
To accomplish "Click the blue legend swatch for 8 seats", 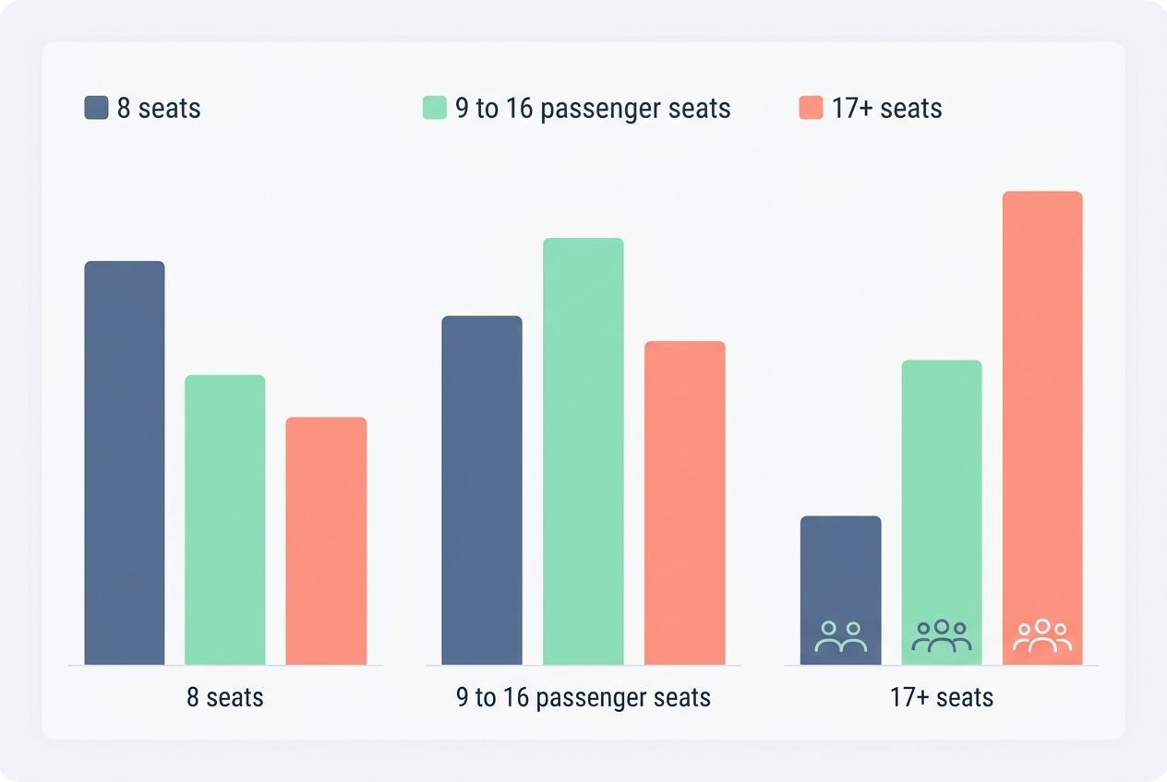I will point(96,108).
